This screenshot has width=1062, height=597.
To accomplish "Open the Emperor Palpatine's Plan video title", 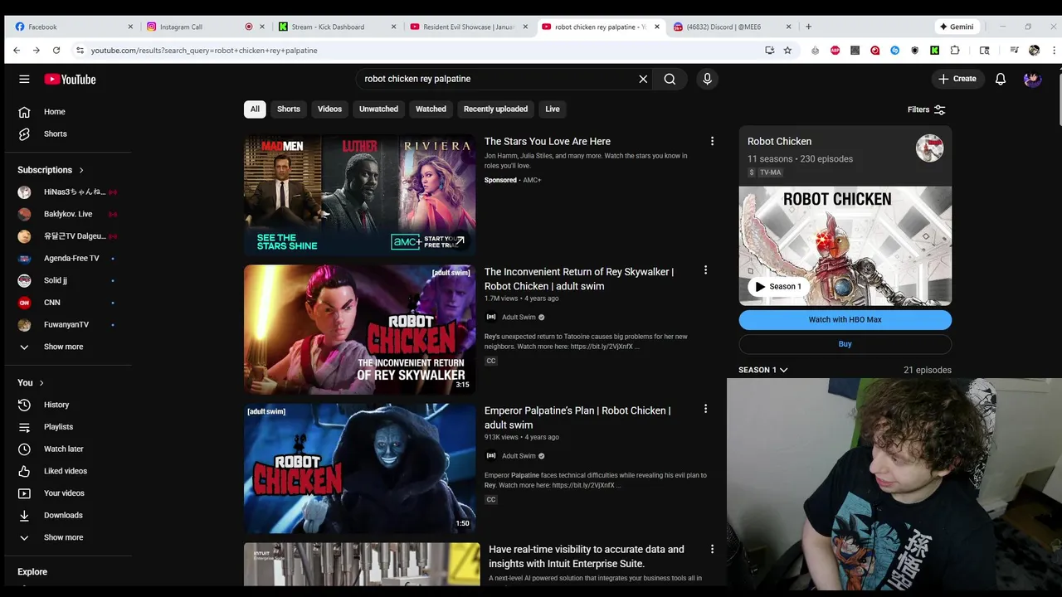I will [577, 418].
